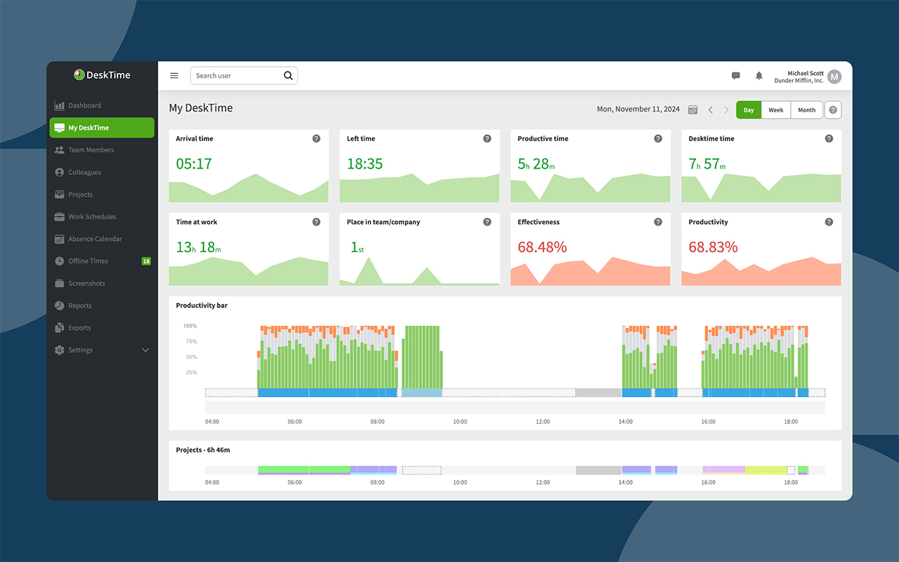Open Offline Times in the sidebar

[x=88, y=261]
